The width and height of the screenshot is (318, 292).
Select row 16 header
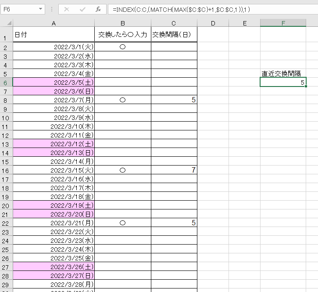tap(6, 170)
